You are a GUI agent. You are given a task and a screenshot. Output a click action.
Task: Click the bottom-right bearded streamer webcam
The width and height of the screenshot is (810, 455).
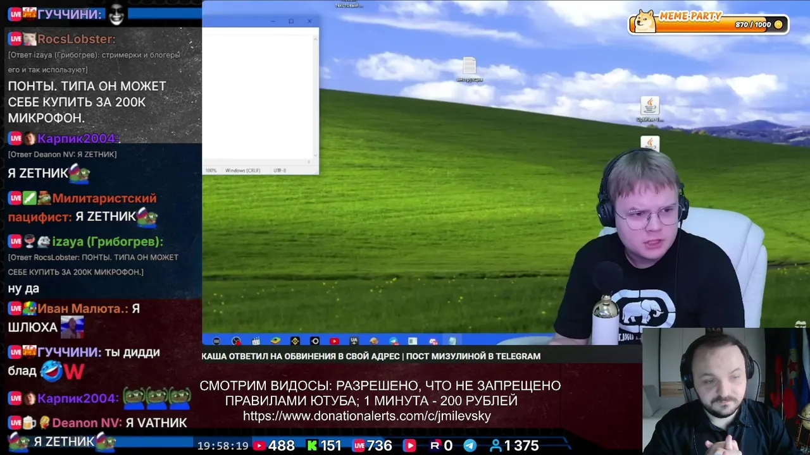pyautogui.click(x=726, y=391)
